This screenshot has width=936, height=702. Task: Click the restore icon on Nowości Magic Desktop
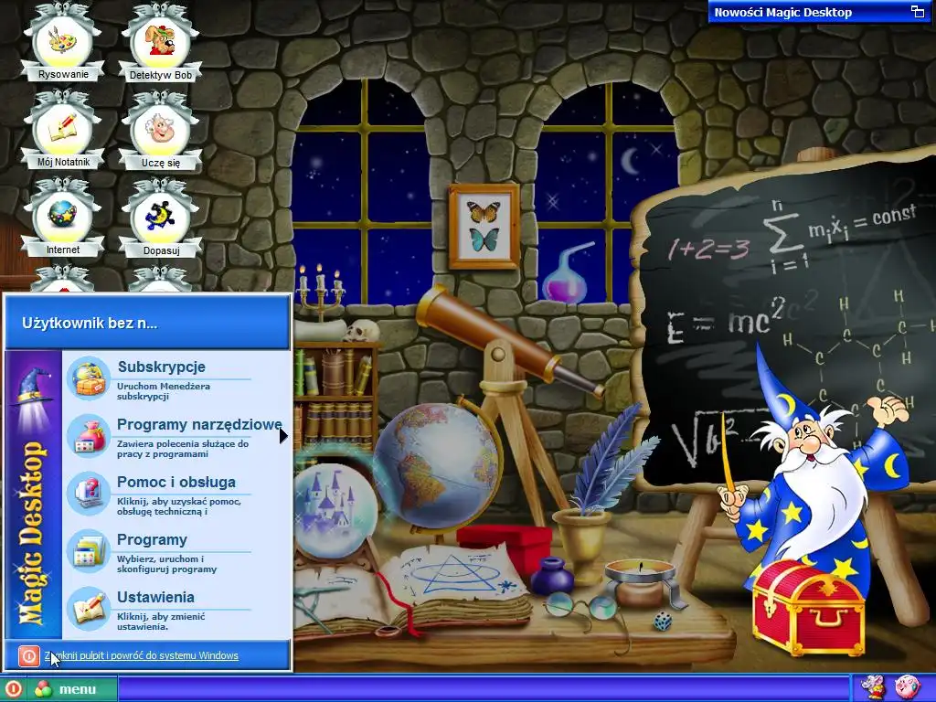click(x=917, y=11)
